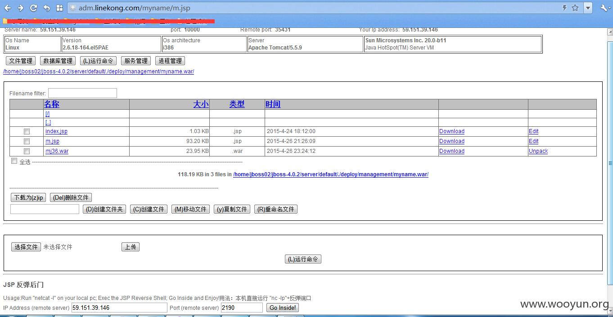Open the [/] root directory link
Screen dimensions: 613x317
click(x=48, y=114)
